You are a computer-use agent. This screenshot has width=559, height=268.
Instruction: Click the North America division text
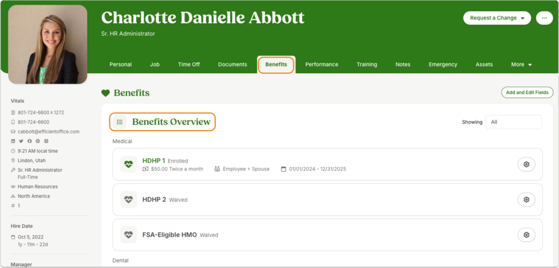(x=34, y=196)
